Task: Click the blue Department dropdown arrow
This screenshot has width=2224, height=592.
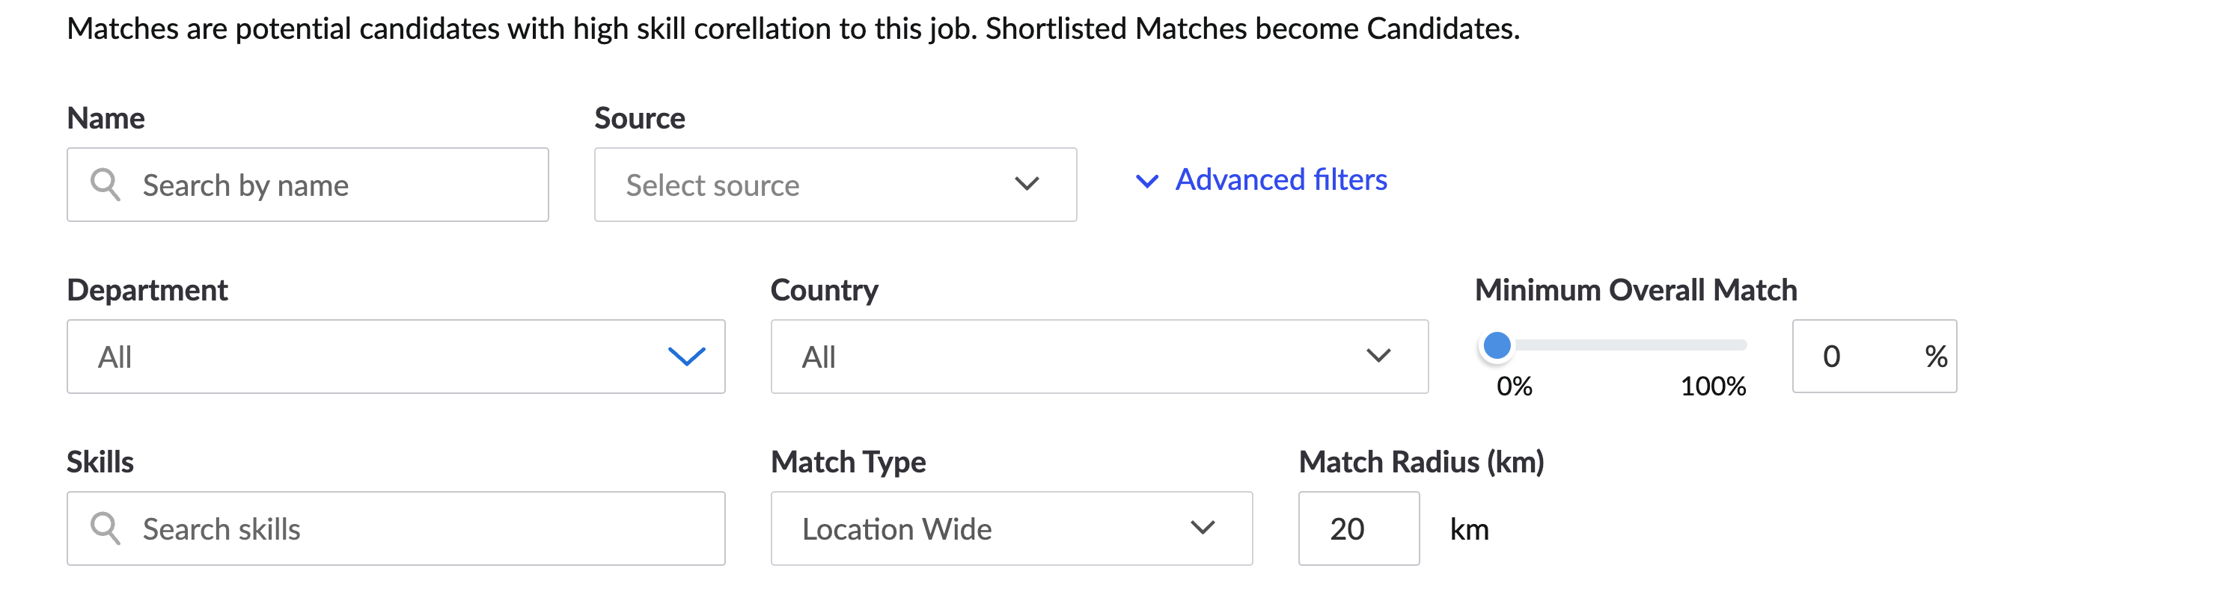Action: pyautogui.click(x=687, y=357)
